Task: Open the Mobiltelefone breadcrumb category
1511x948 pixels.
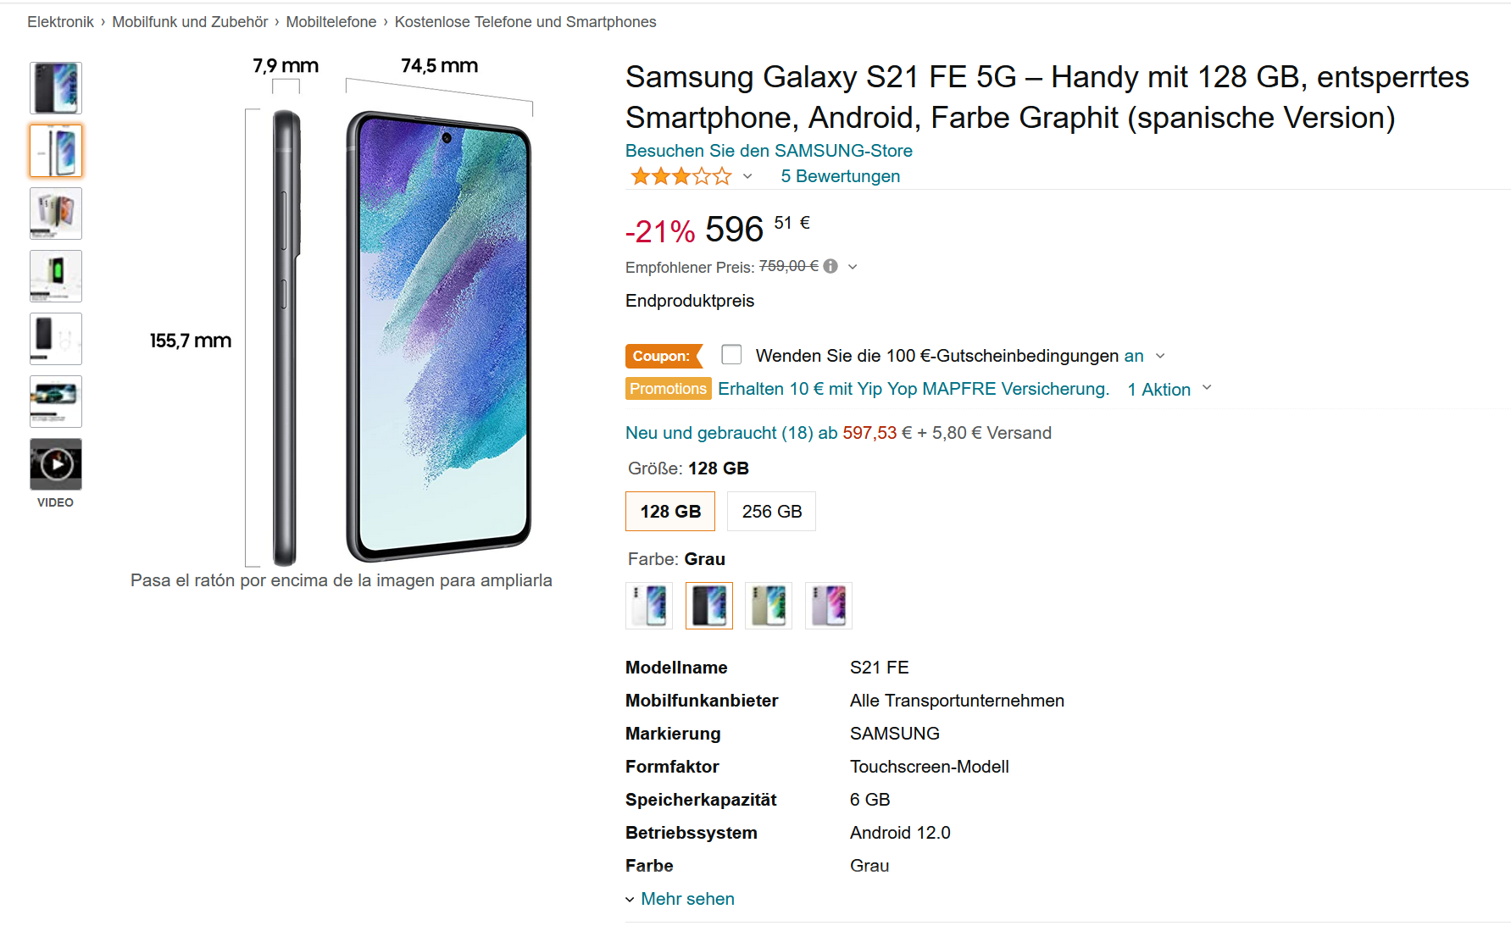Action: (331, 22)
